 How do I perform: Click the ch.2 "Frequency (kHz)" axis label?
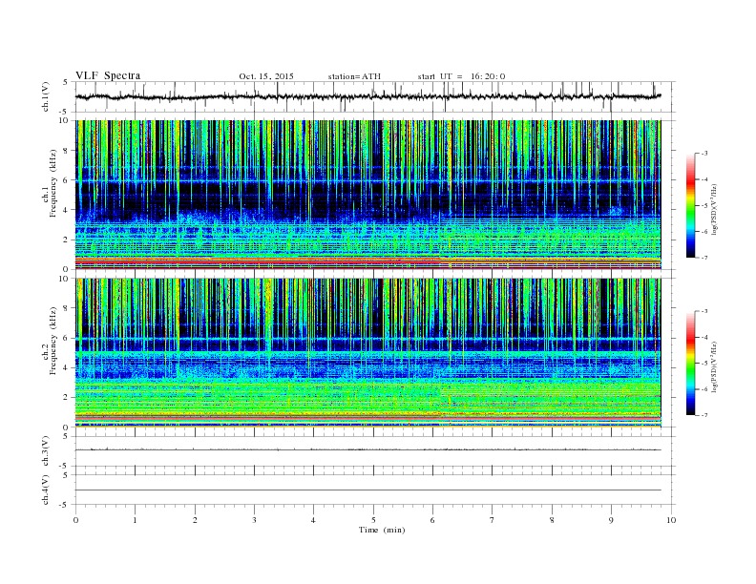coord(52,341)
